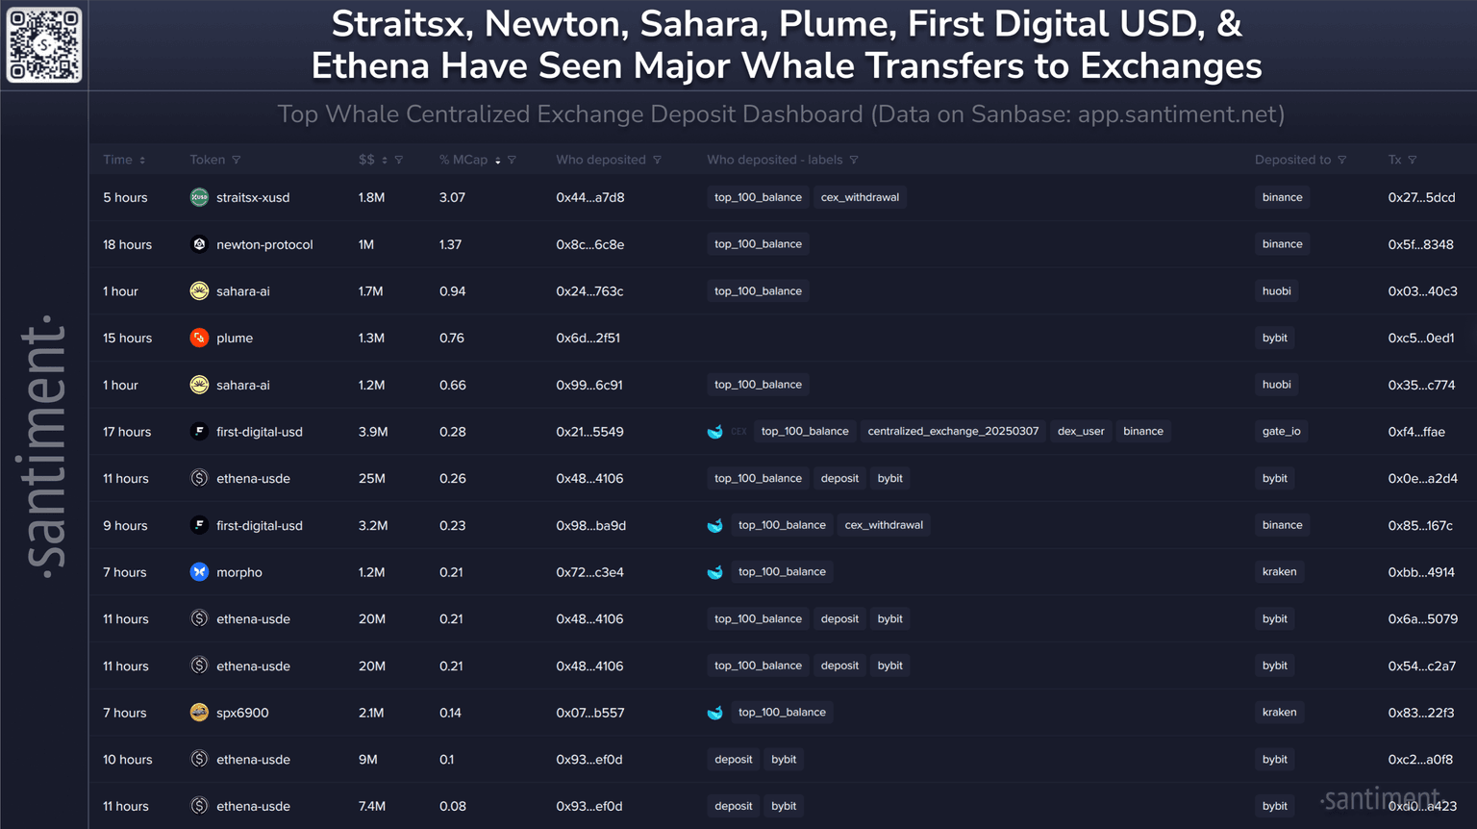Image resolution: width=1477 pixels, height=829 pixels.
Task: Toggle sort arrows on Time column
Action: point(142,161)
